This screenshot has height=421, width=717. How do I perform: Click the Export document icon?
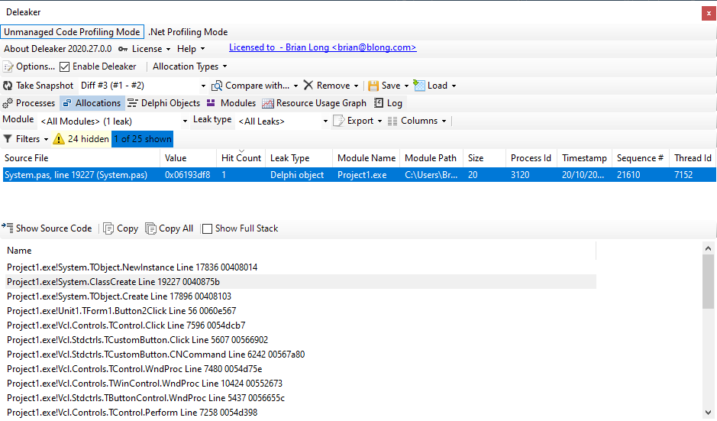click(x=338, y=121)
